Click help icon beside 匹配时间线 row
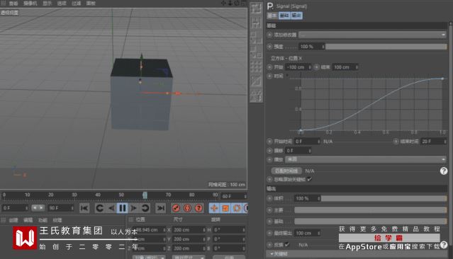The image size is (453, 259). (444, 171)
